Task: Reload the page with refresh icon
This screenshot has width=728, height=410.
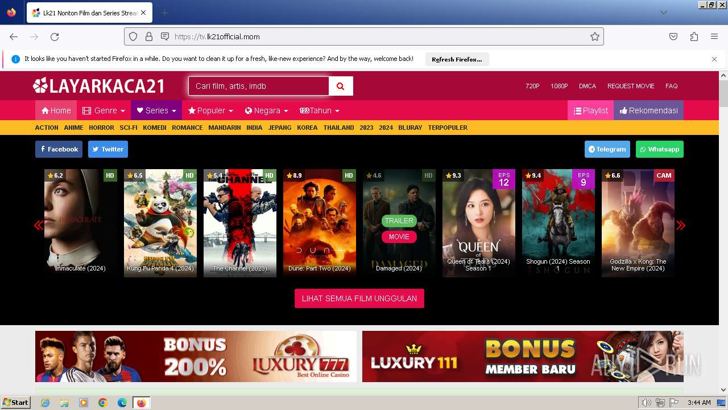Action: [x=55, y=36]
